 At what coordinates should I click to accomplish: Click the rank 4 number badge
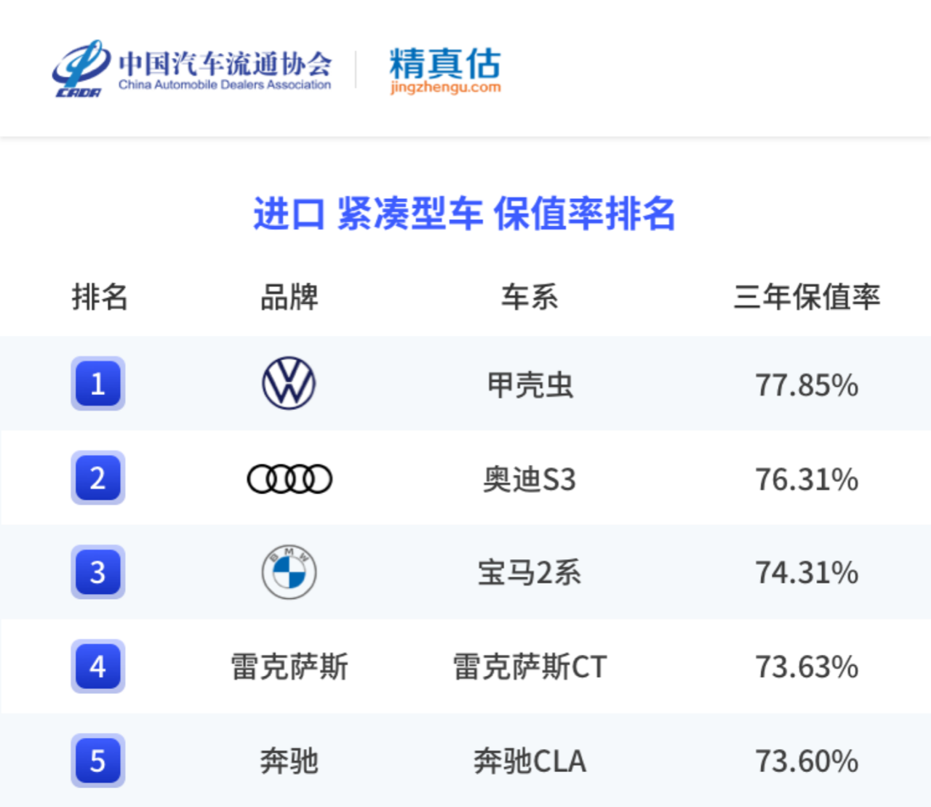click(98, 667)
